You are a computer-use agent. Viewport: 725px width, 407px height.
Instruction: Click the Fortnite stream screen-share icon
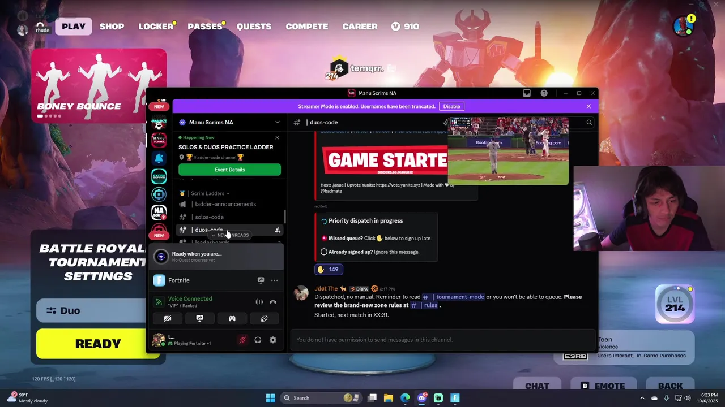(x=261, y=280)
